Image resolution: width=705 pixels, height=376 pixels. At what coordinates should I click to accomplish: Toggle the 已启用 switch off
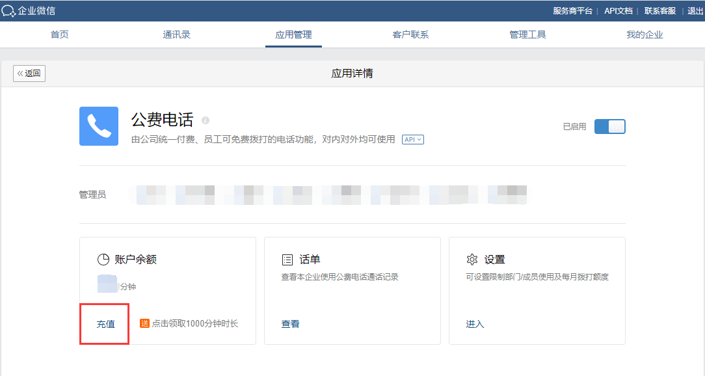pyautogui.click(x=609, y=127)
